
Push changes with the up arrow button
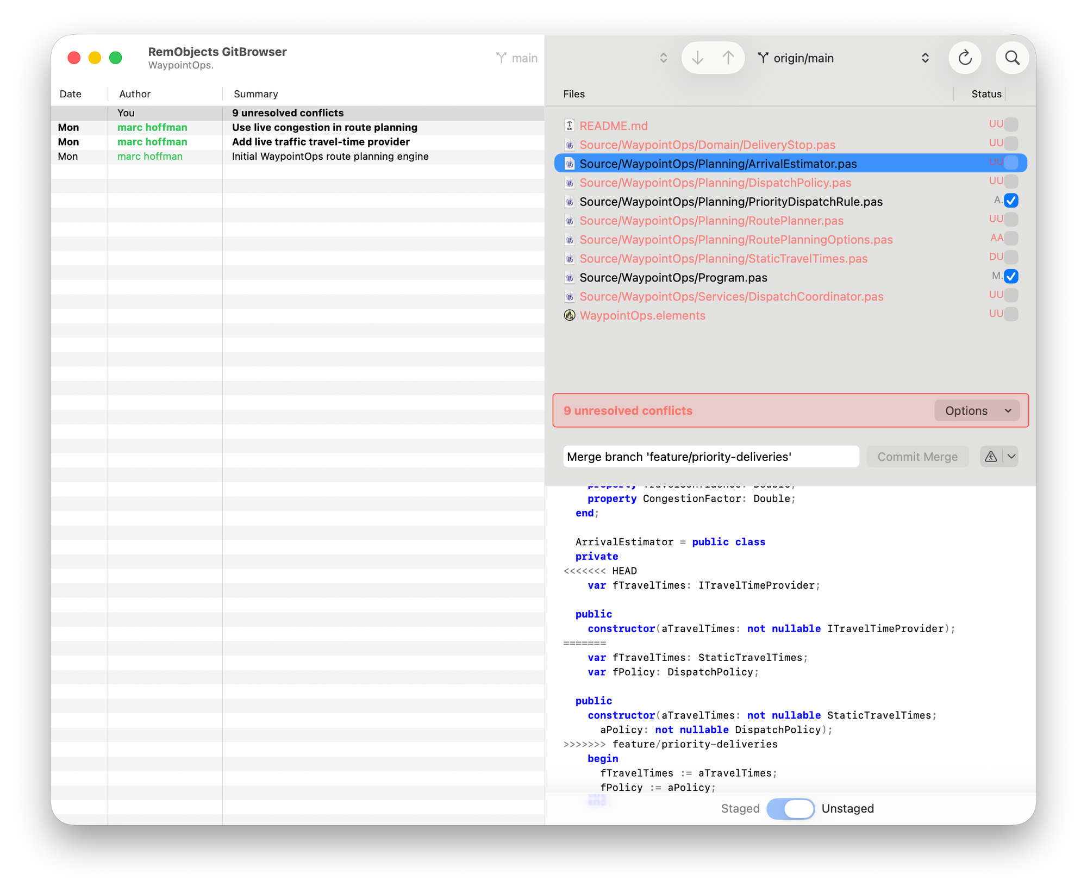coord(728,58)
